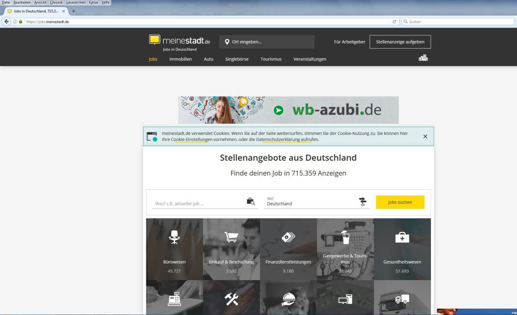Click the shopping cart icon in Einkauf
The height and width of the screenshot is (315, 517).
click(231, 237)
